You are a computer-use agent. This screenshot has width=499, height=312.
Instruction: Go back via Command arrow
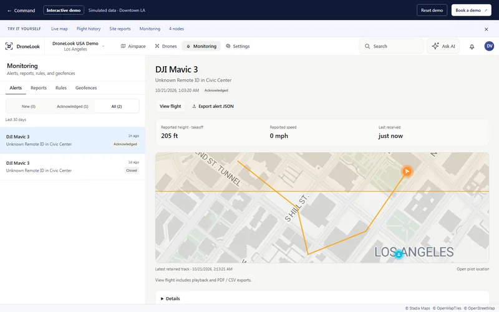(21, 11)
